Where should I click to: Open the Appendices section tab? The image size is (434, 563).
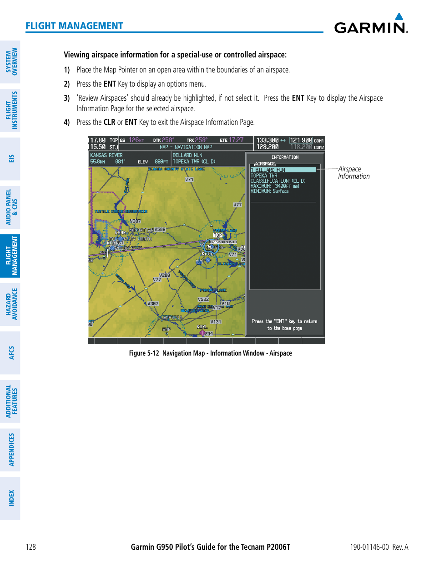pyautogui.click(x=11, y=450)
